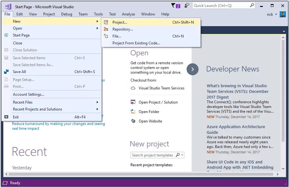Open the document tab well dropdown arrow
The height and width of the screenshot is (187, 289).
coord(284,31)
